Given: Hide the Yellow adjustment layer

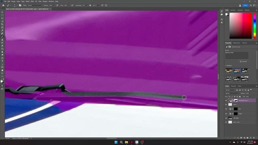Looking at the screenshot, I should tap(226, 114).
